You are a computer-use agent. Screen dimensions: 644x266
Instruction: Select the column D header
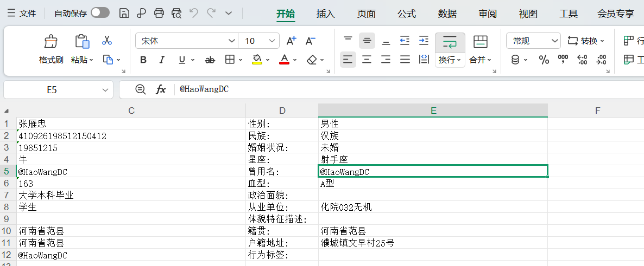coord(282,111)
